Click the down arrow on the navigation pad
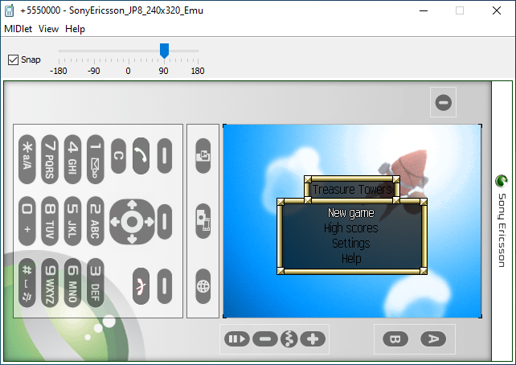 coord(132,239)
